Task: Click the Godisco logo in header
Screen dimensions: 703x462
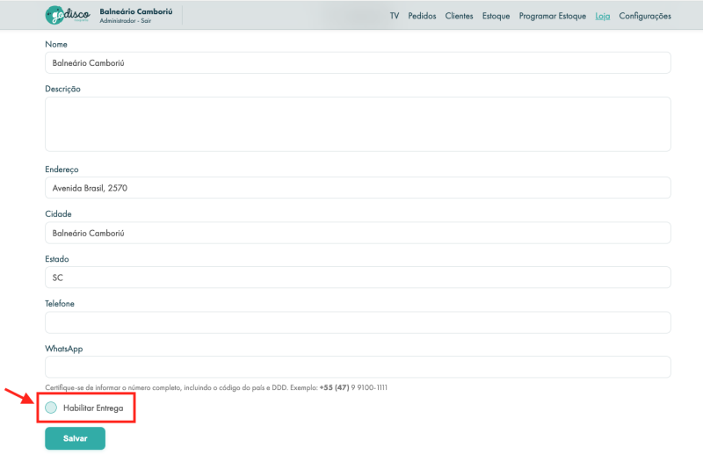Action: [68, 16]
